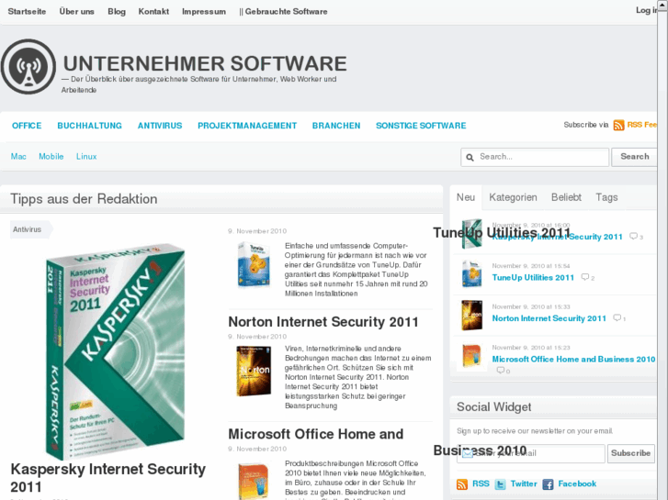The height and width of the screenshot is (500, 668).
Task: Open the Blog menu item
Action: pos(117,12)
